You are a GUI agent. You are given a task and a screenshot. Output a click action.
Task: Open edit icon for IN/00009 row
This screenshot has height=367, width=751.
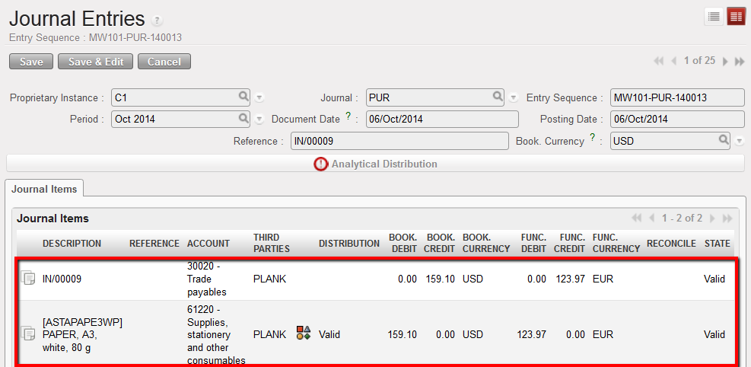(x=28, y=279)
